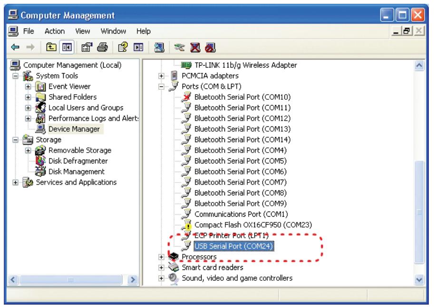Minimize the inner MDI child window
Screen dimensions: 436x307
point(396,31)
